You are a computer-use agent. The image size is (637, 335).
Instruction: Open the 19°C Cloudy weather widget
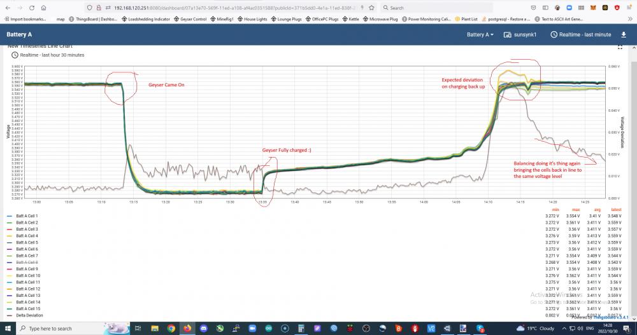(535, 328)
